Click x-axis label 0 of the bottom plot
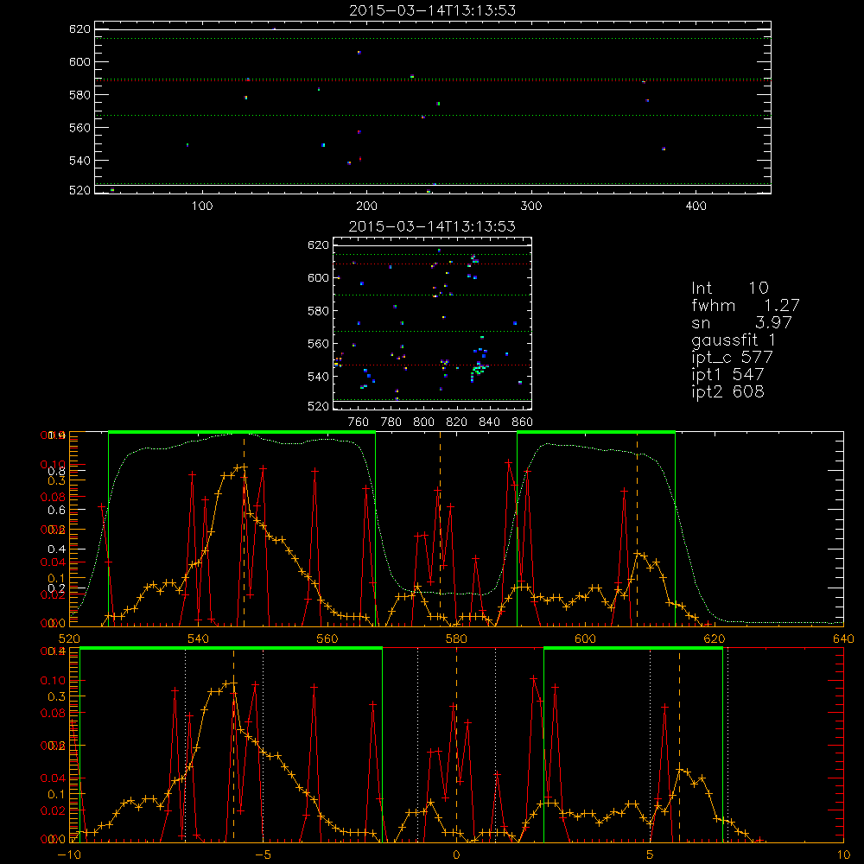The width and height of the screenshot is (864, 864). (x=456, y=855)
